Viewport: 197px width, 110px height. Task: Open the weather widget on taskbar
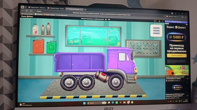tap(26, 105)
